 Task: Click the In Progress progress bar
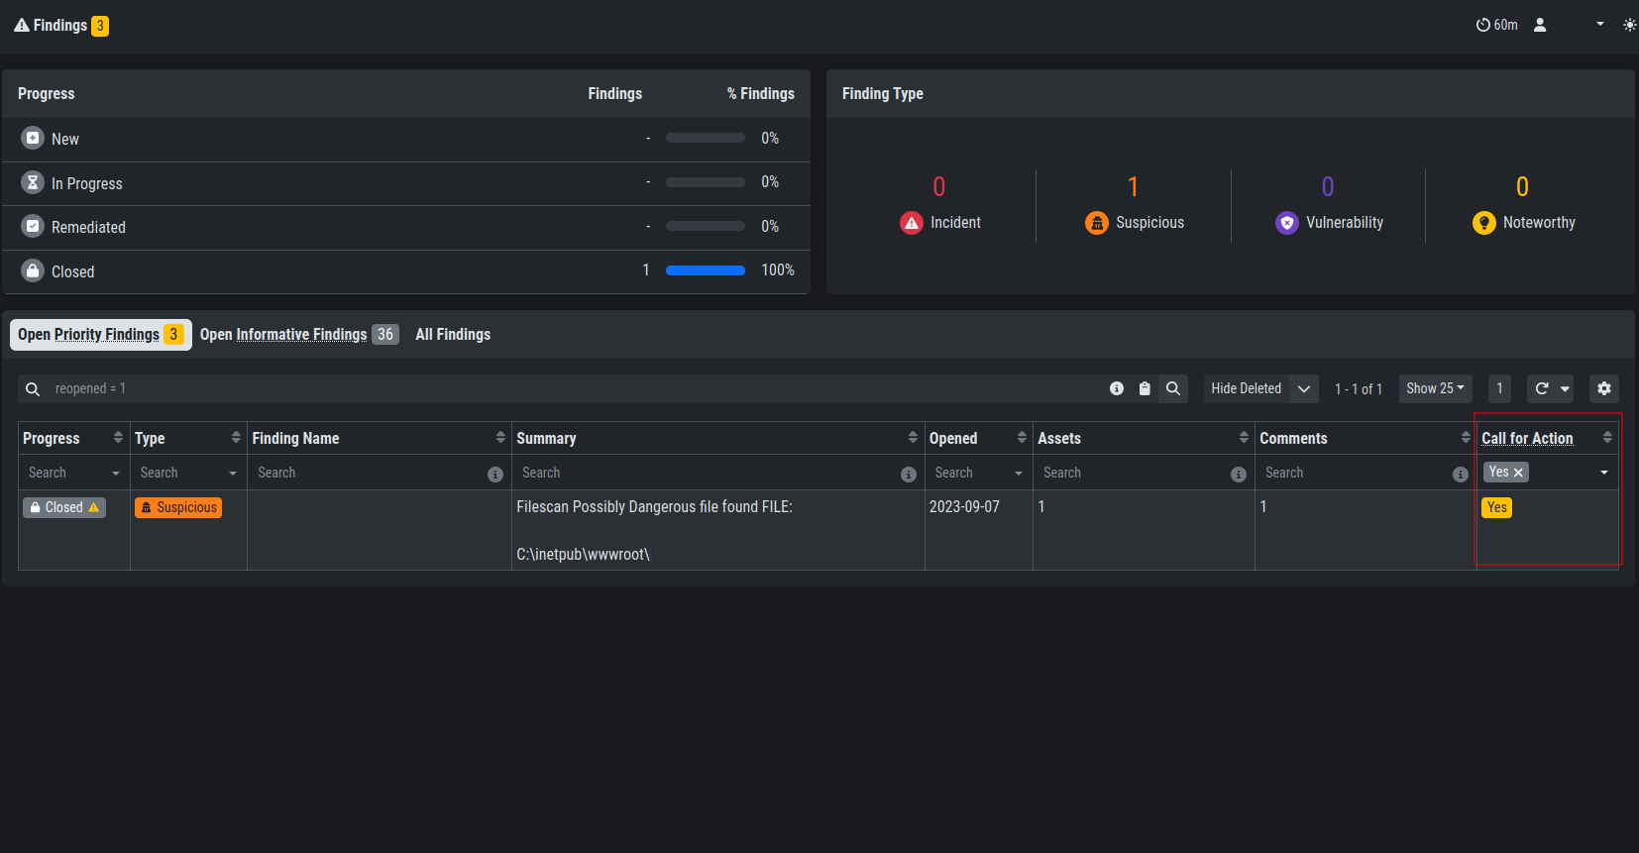[706, 182]
